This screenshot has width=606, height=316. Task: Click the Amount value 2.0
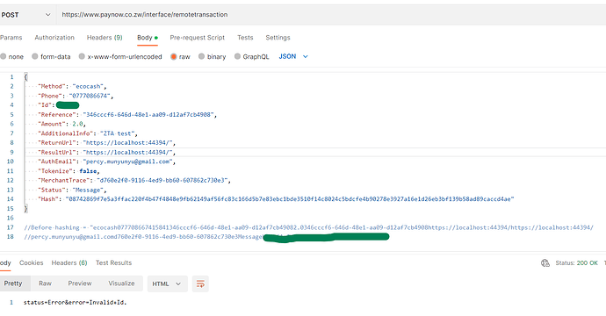point(77,124)
